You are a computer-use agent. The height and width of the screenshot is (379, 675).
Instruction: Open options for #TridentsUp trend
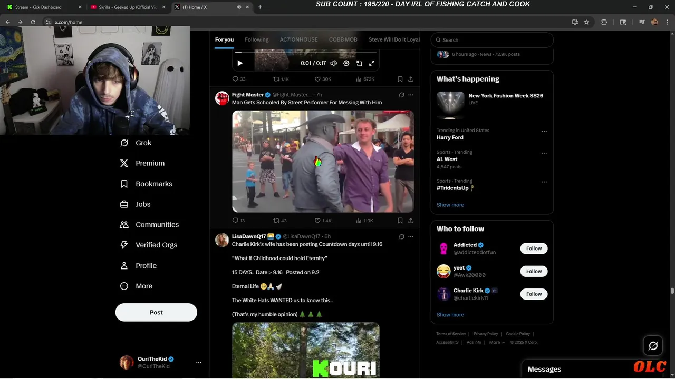tap(544, 182)
